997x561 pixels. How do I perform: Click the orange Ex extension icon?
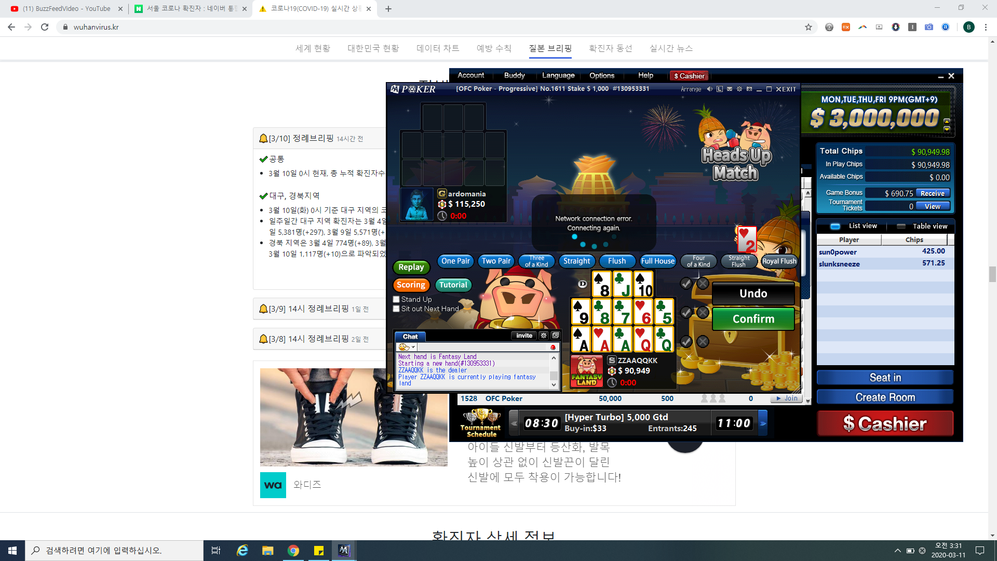tap(846, 27)
